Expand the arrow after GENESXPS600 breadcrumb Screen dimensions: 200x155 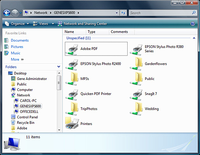pyautogui.click(x=78, y=13)
